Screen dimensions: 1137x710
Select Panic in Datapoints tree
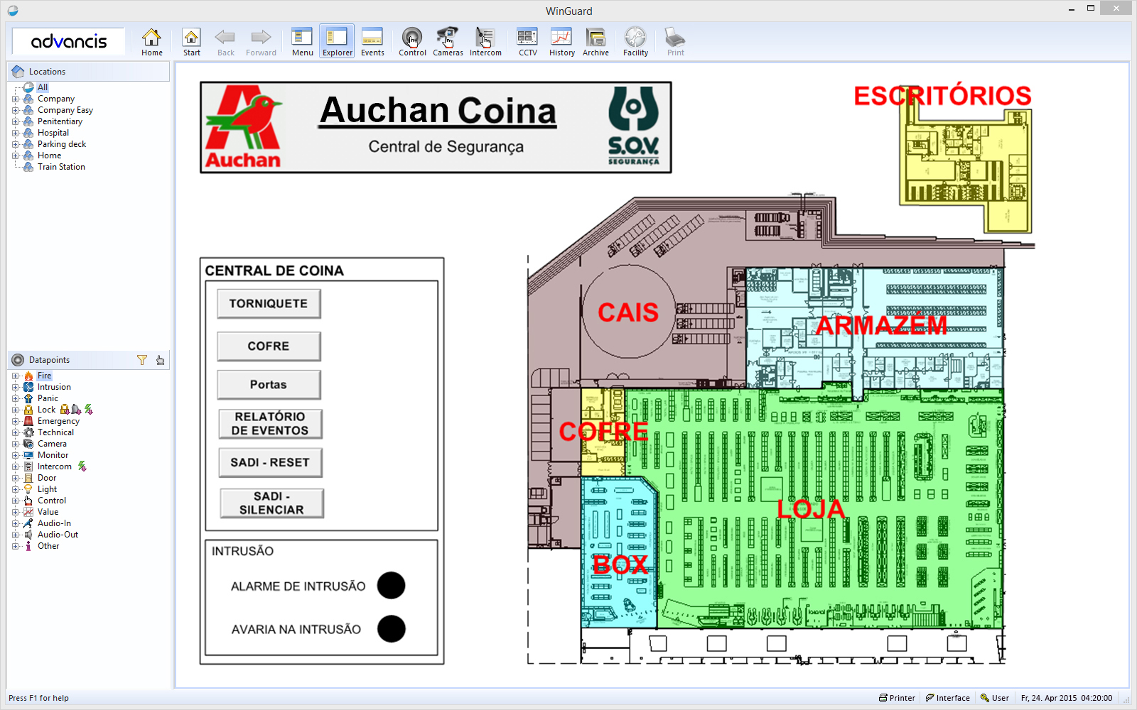point(48,398)
